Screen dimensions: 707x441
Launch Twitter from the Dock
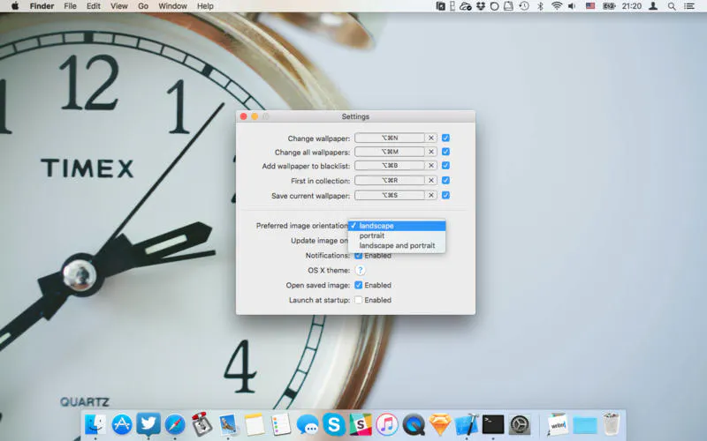coord(148,424)
